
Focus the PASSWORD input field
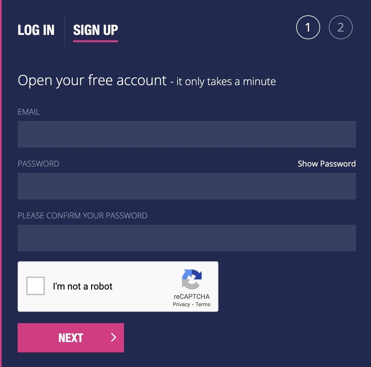pos(187,186)
